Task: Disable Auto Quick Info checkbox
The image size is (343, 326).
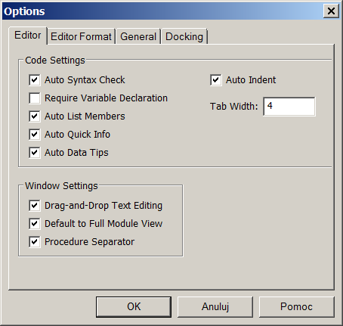Action: click(35, 135)
